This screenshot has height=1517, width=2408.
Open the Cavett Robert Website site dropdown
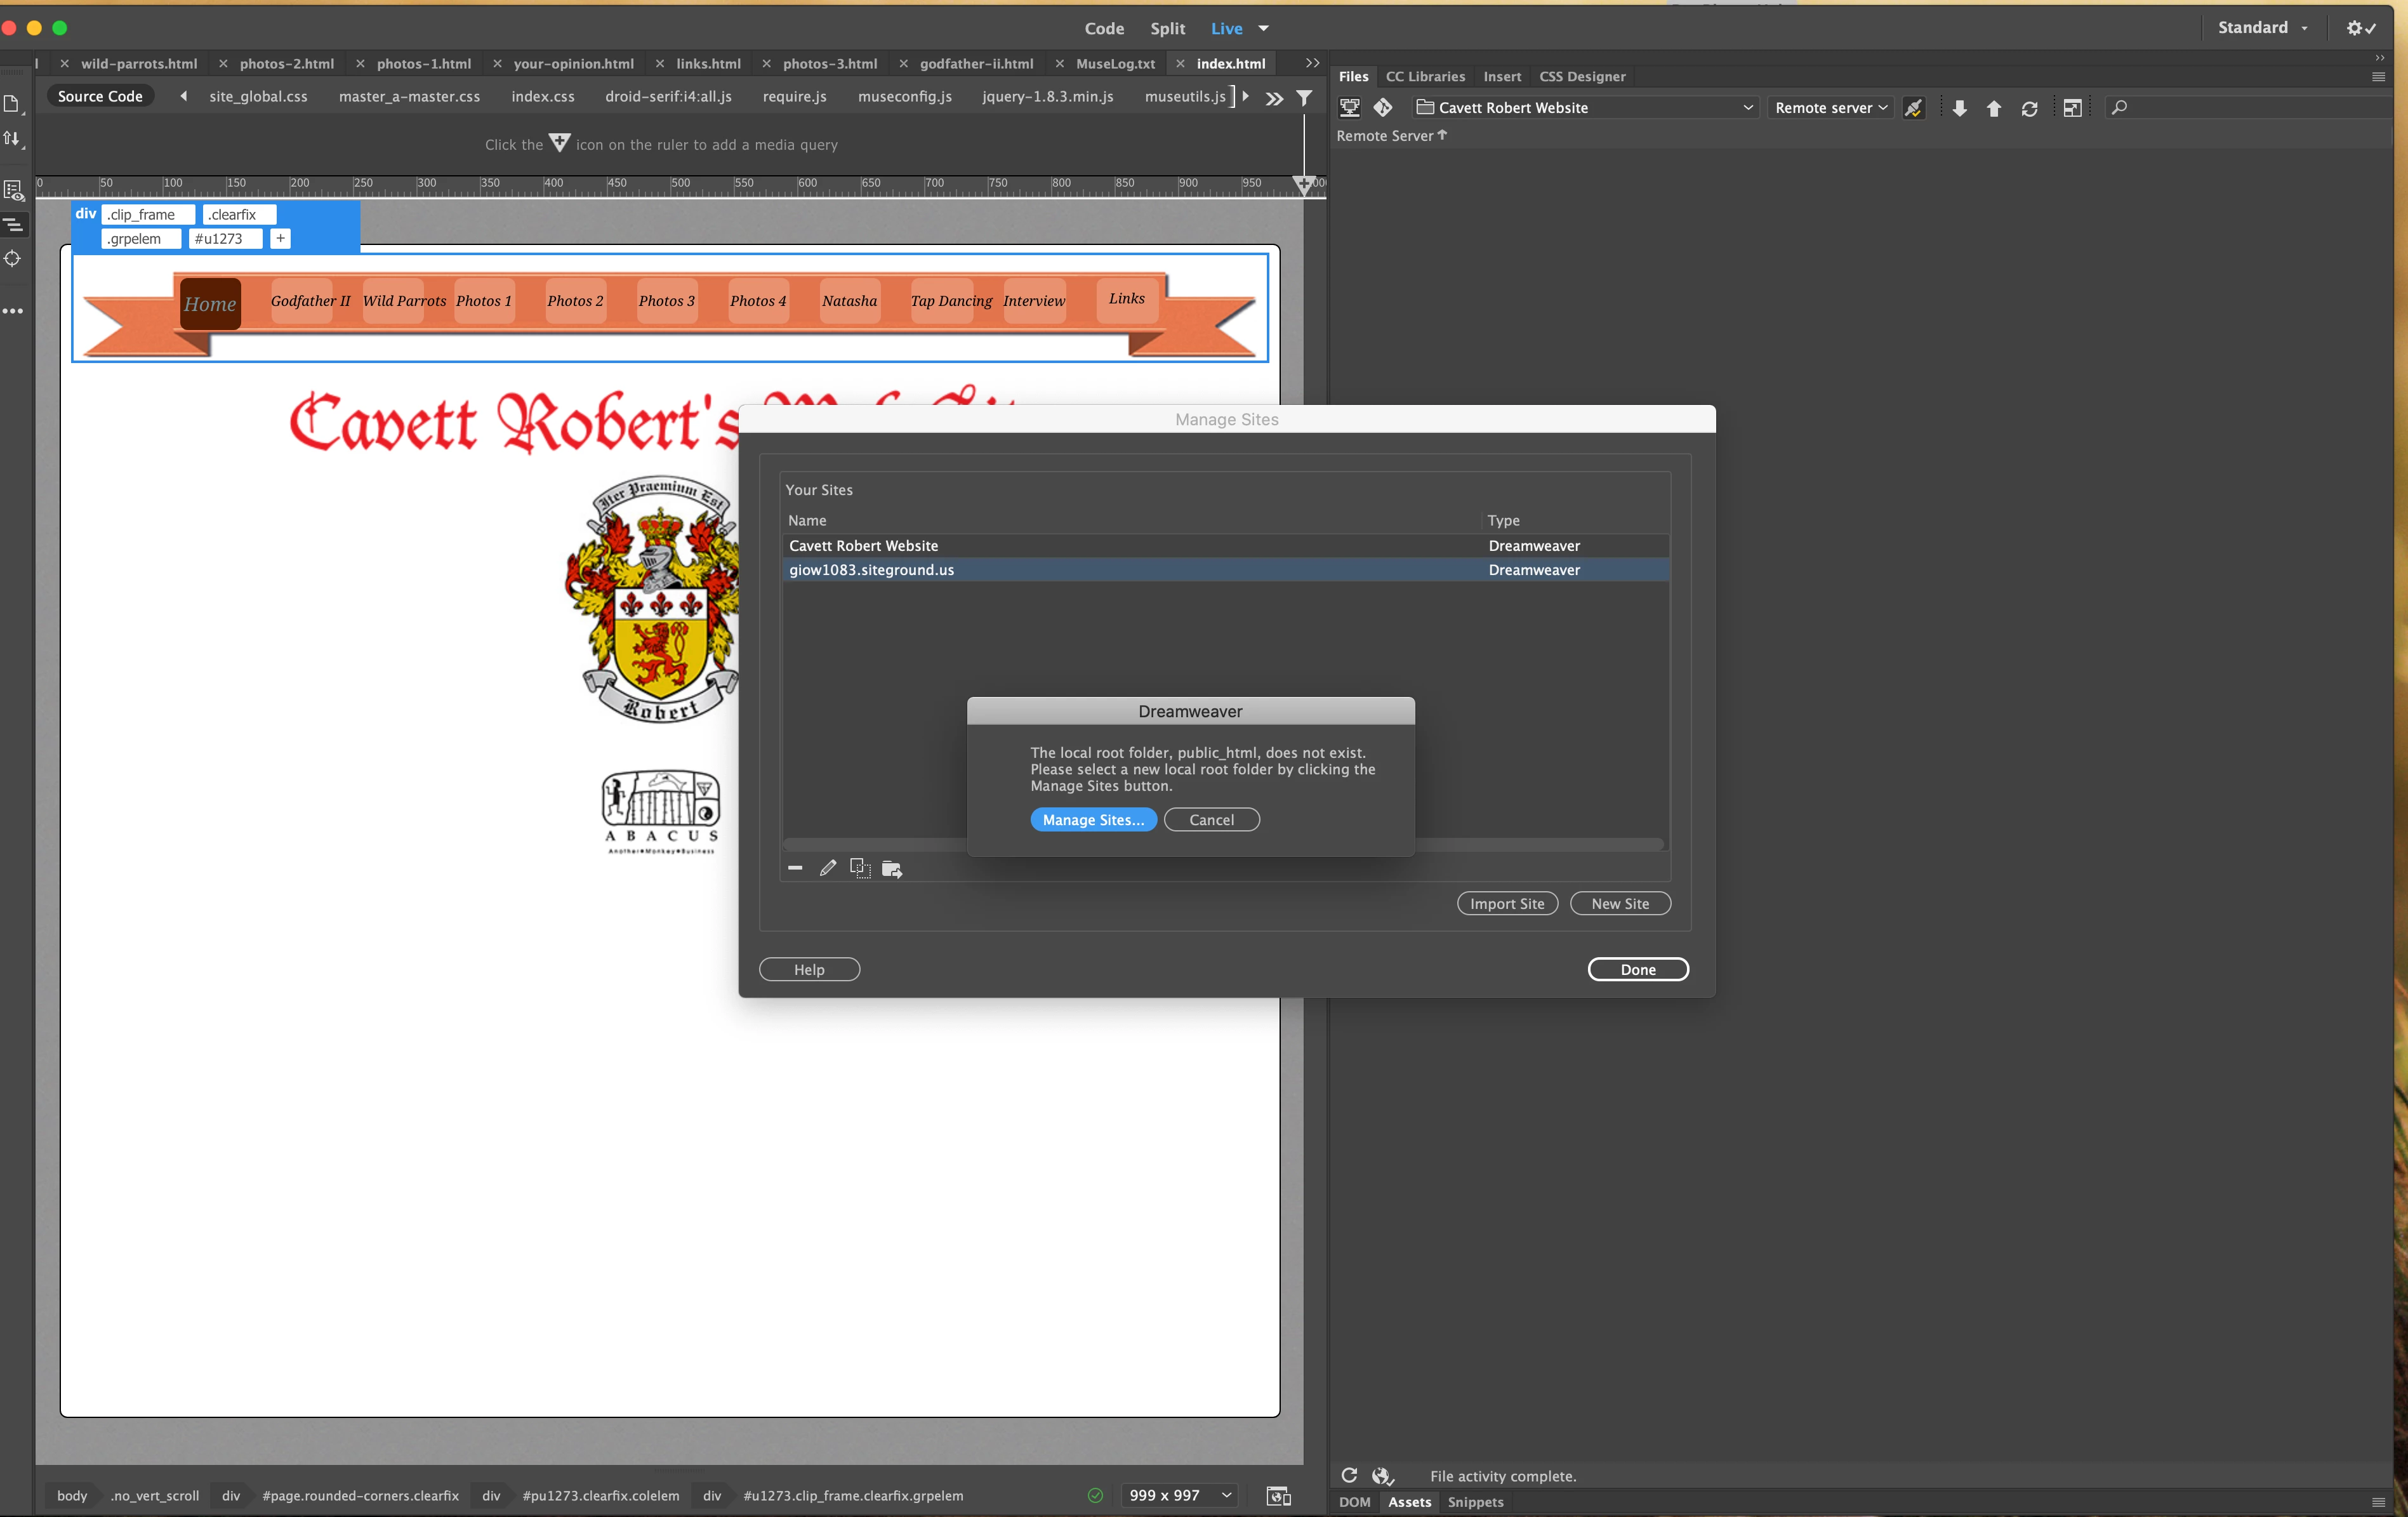(x=1585, y=107)
